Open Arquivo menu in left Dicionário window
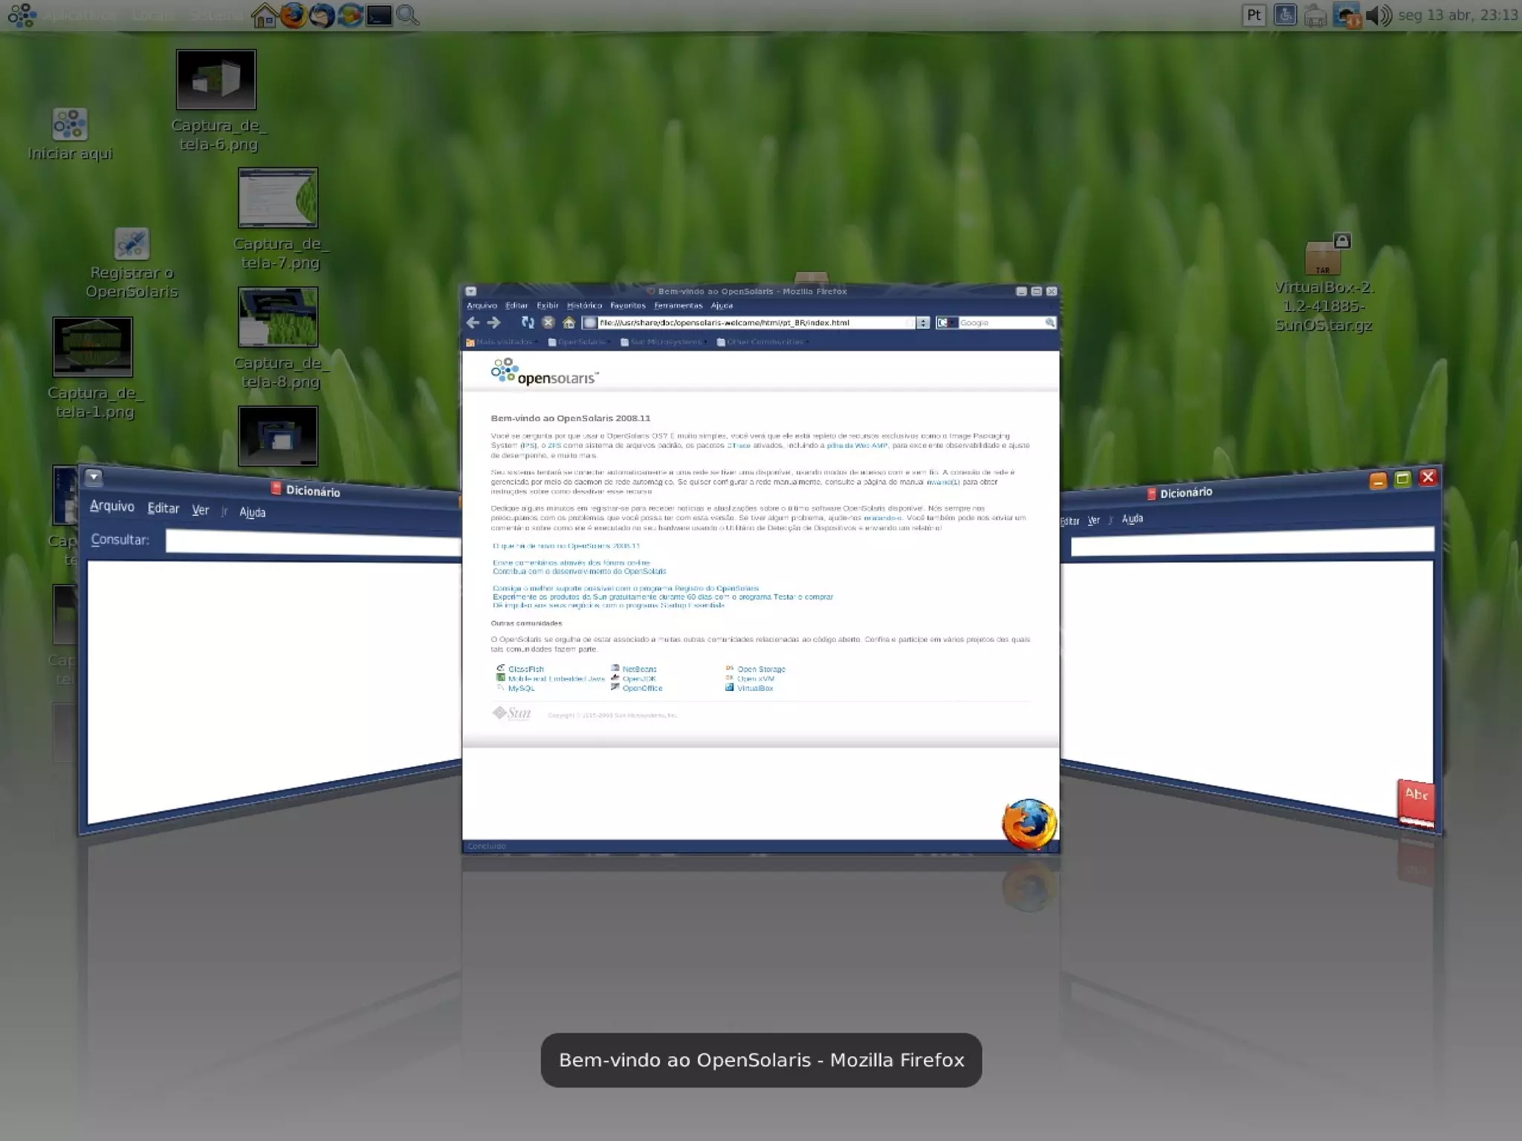 tap(112, 506)
